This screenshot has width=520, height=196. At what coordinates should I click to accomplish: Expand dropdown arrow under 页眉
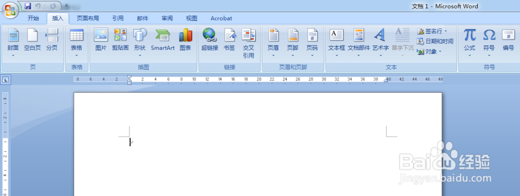coord(274,55)
